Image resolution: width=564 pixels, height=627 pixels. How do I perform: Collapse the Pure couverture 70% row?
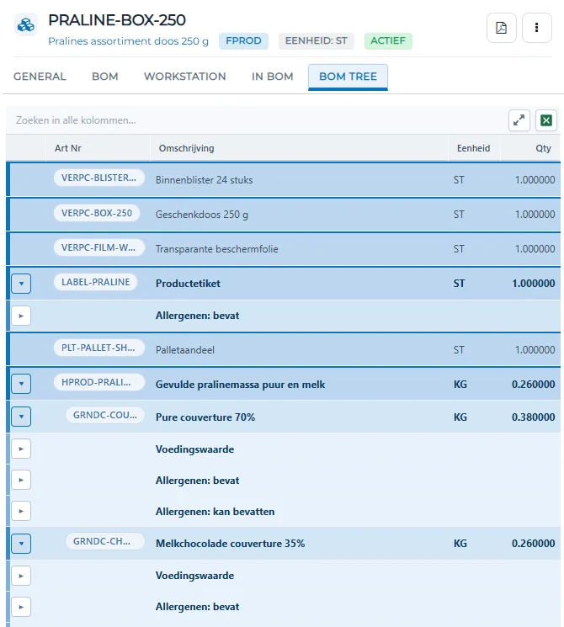point(21,417)
